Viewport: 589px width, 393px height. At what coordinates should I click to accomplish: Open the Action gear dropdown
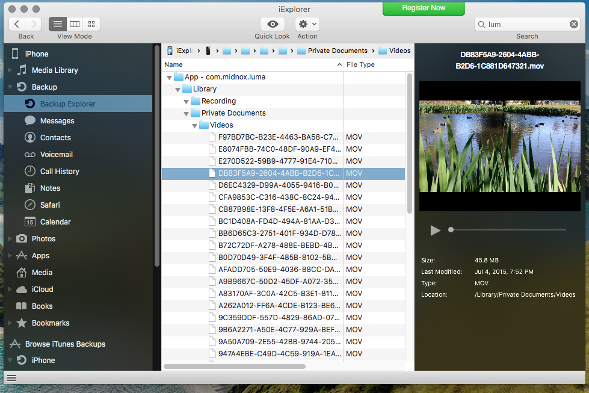pos(307,24)
